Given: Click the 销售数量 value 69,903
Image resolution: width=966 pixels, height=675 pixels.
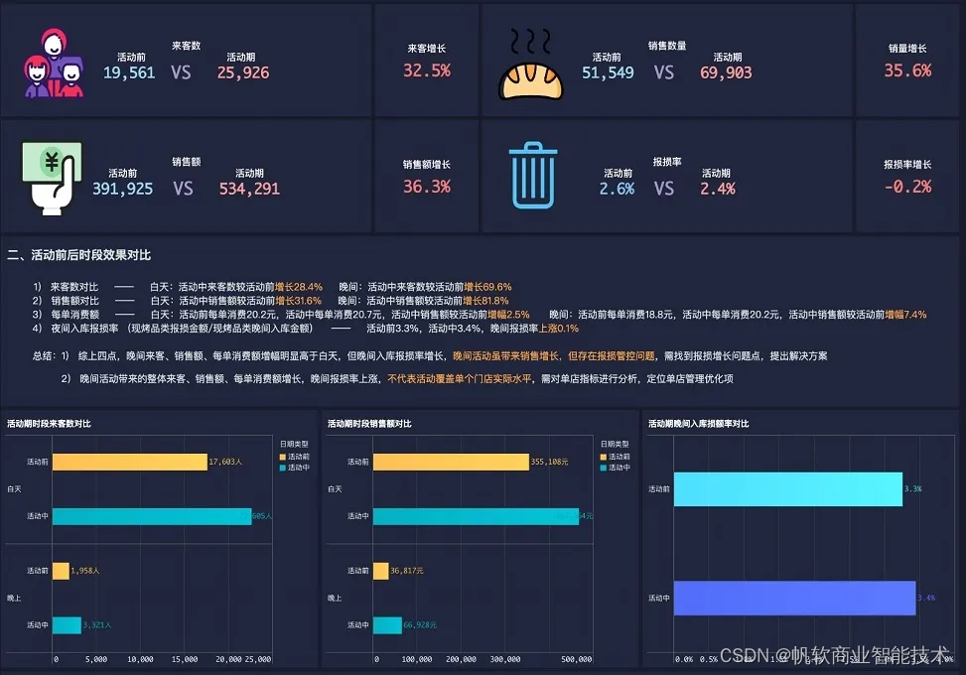Looking at the screenshot, I should tap(727, 72).
